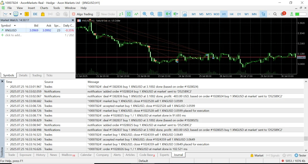Screen dimensions: 308x164
Task: Expand the profiles dropdown arrow
Action: pyautogui.click(x=21, y=14)
